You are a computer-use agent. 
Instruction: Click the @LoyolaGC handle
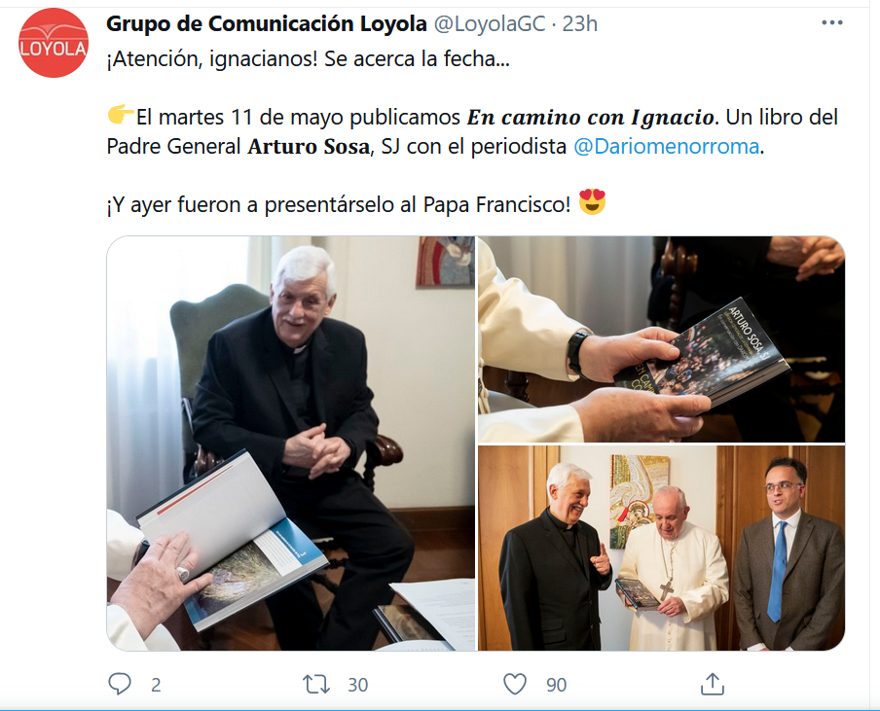489,23
